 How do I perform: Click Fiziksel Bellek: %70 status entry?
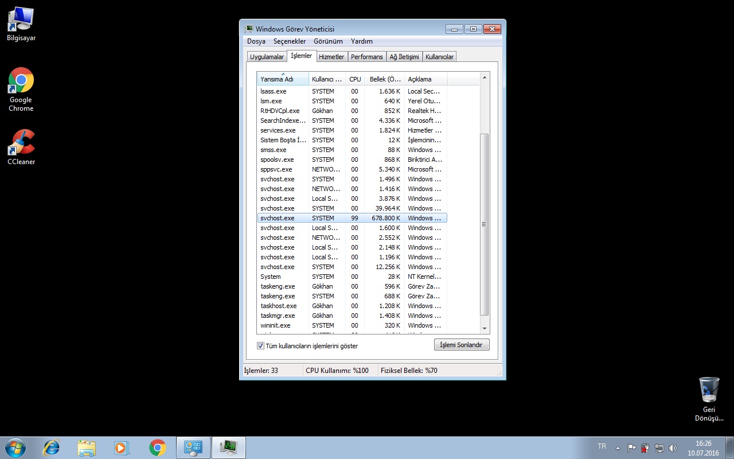409,371
